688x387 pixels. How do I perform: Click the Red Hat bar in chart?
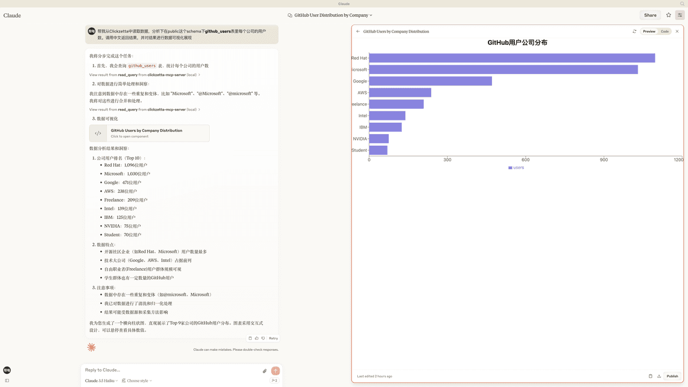tap(512, 58)
